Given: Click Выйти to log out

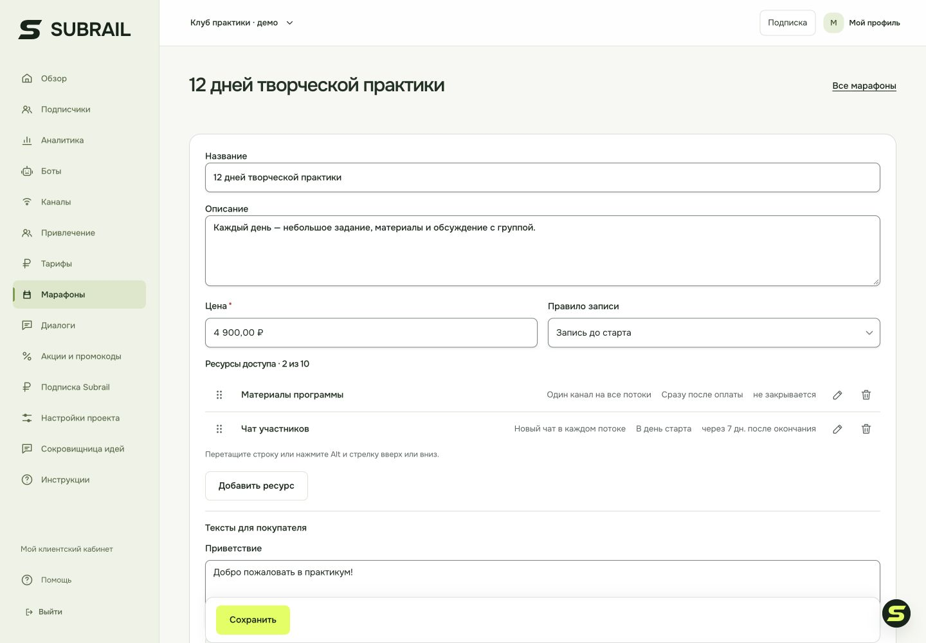Looking at the screenshot, I should [x=44, y=612].
